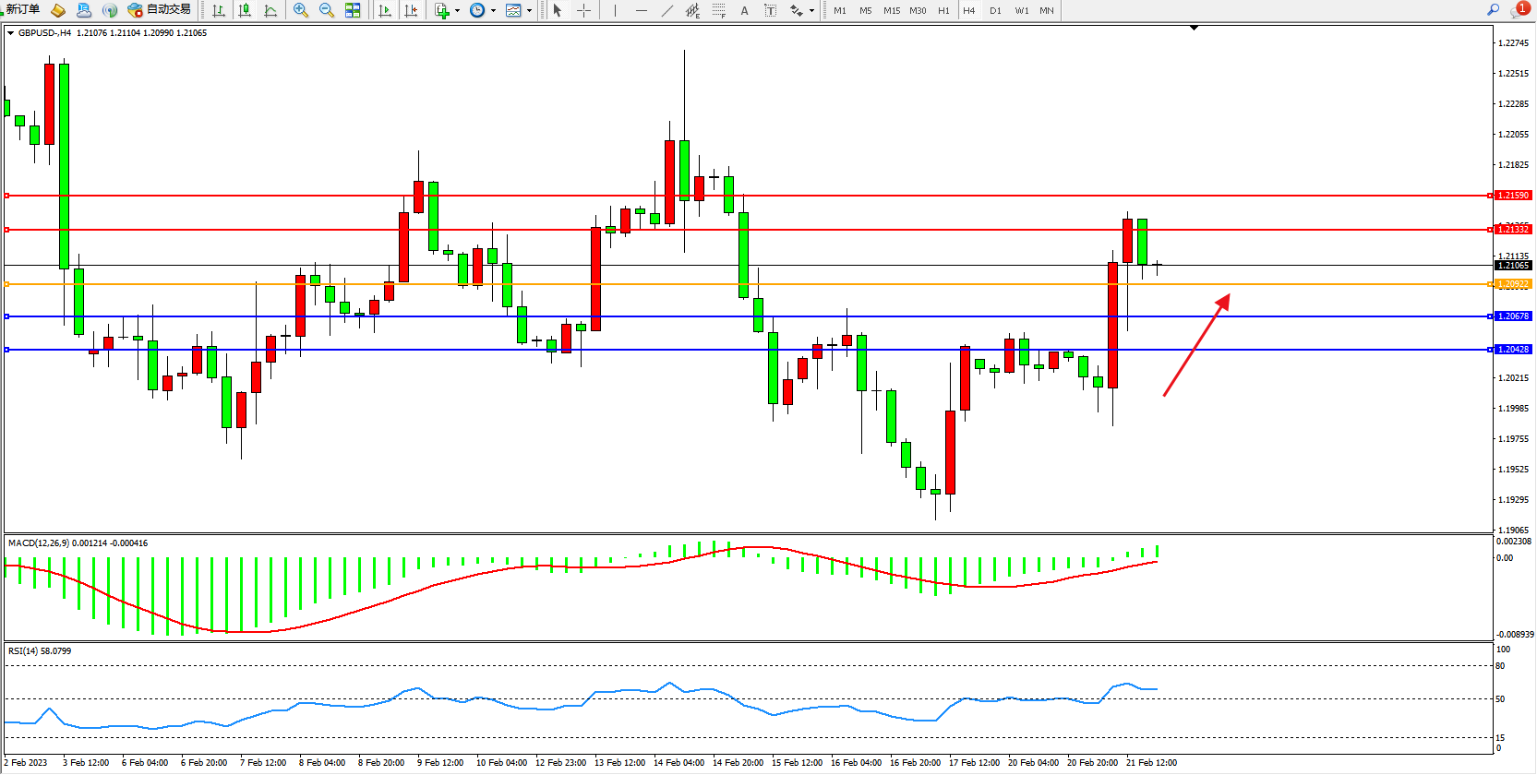Switch chart to candlestick display
The width and height of the screenshot is (1537, 775).
pos(245,10)
